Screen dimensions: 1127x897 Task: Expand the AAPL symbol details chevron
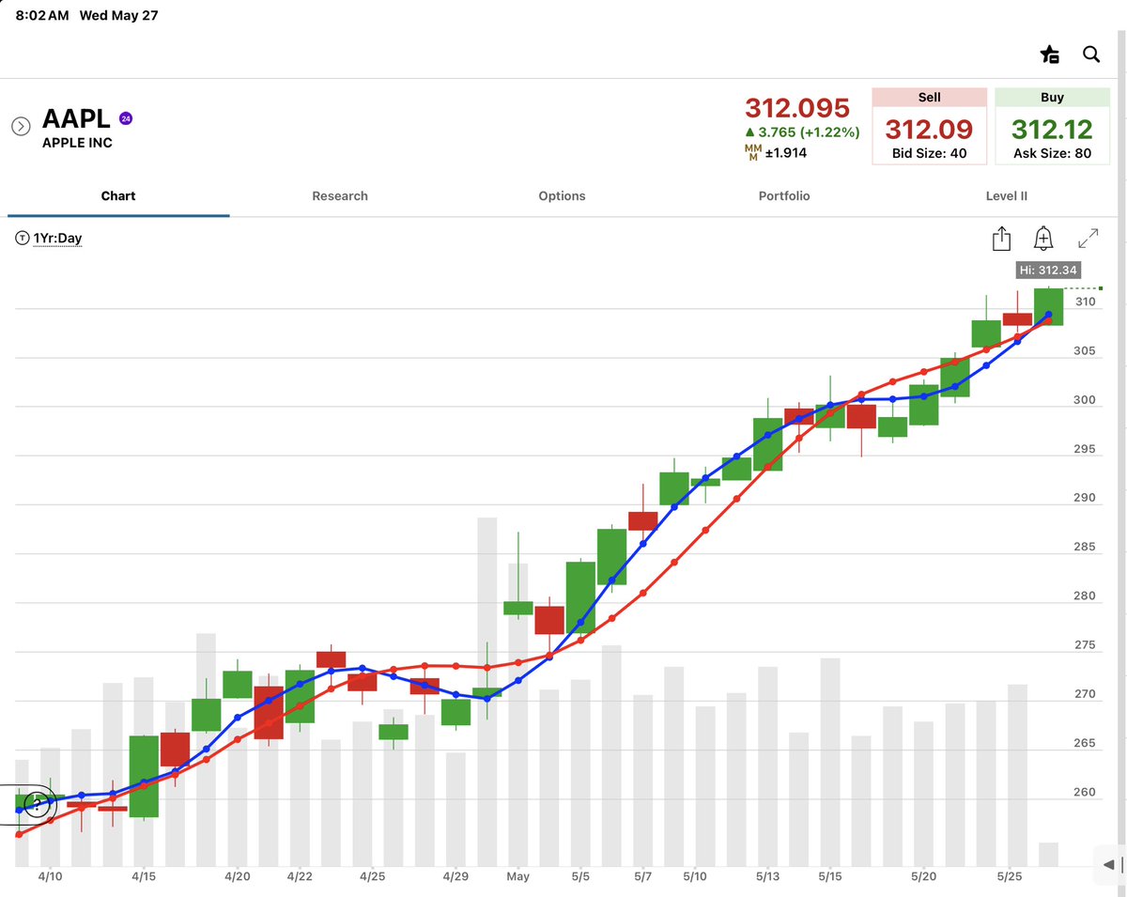click(21, 126)
